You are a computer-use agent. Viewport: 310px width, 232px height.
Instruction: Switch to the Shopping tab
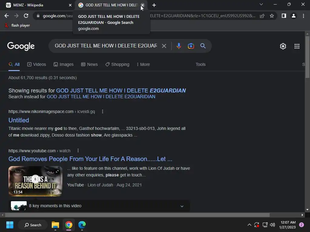point(117,65)
